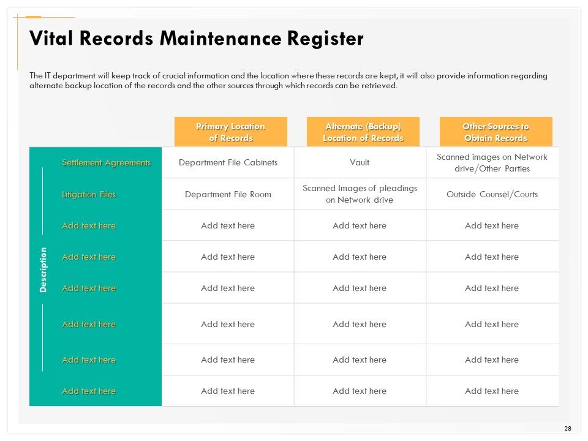The height and width of the screenshot is (441, 588).
Task: Select last row's green Add text here label
Action: coord(89,391)
